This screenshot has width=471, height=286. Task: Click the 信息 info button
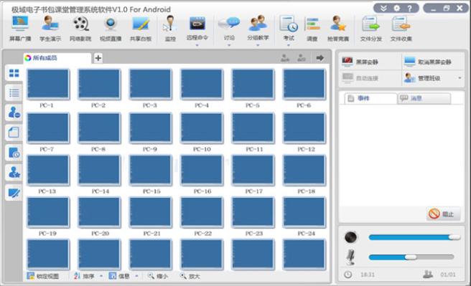(120, 276)
